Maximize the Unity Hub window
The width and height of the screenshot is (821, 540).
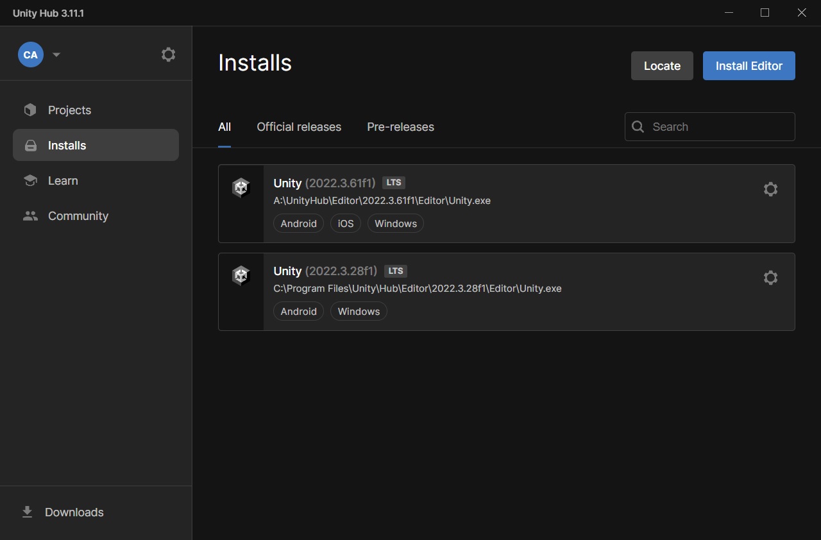tap(765, 13)
